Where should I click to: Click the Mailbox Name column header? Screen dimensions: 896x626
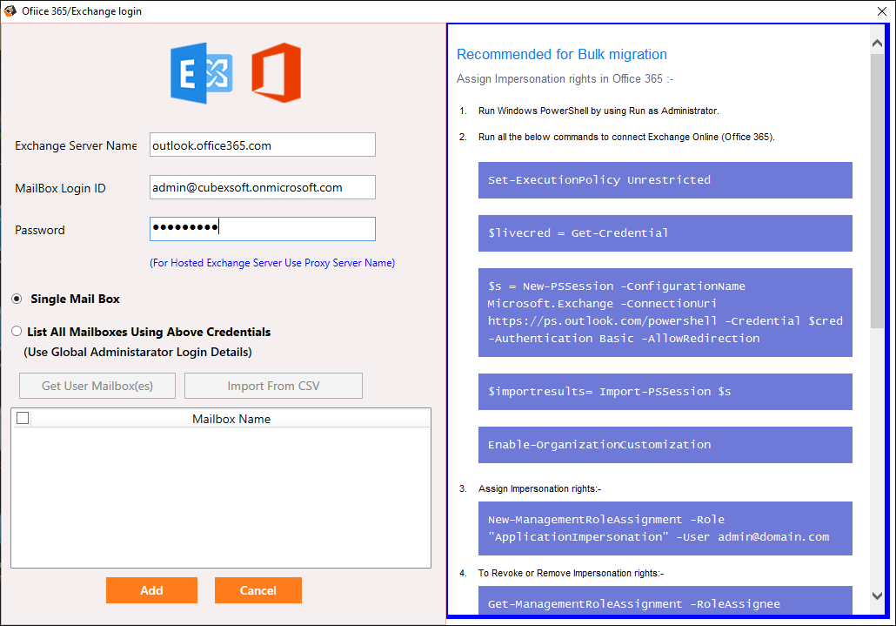[231, 419]
